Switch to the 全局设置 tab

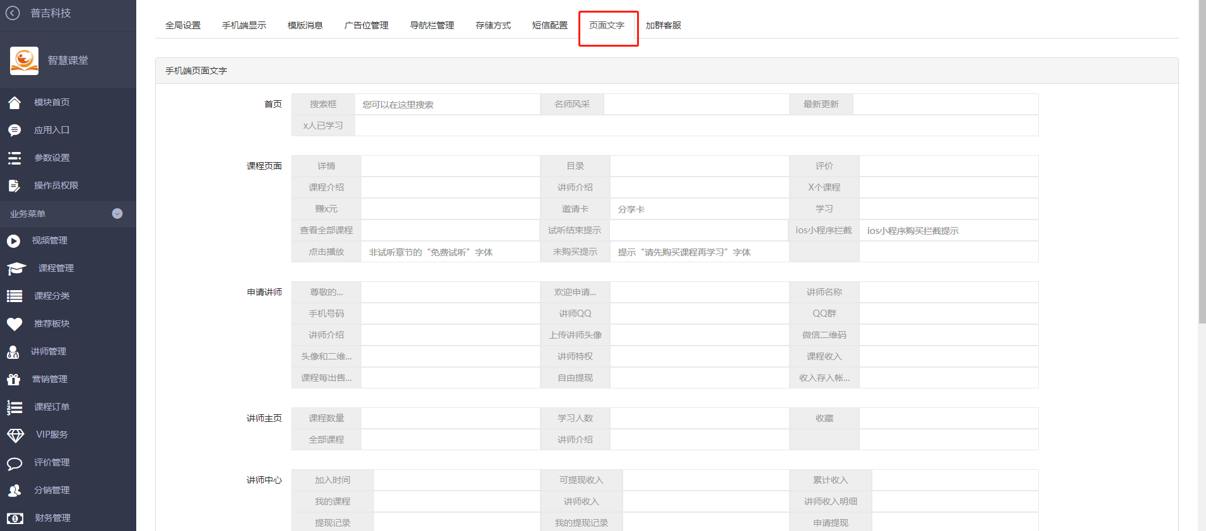pos(183,25)
